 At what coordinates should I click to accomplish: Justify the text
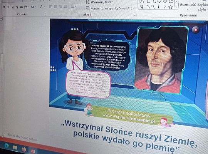coord(65,7)
